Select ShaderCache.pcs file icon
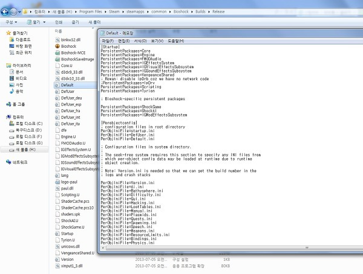 (x=57, y=201)
